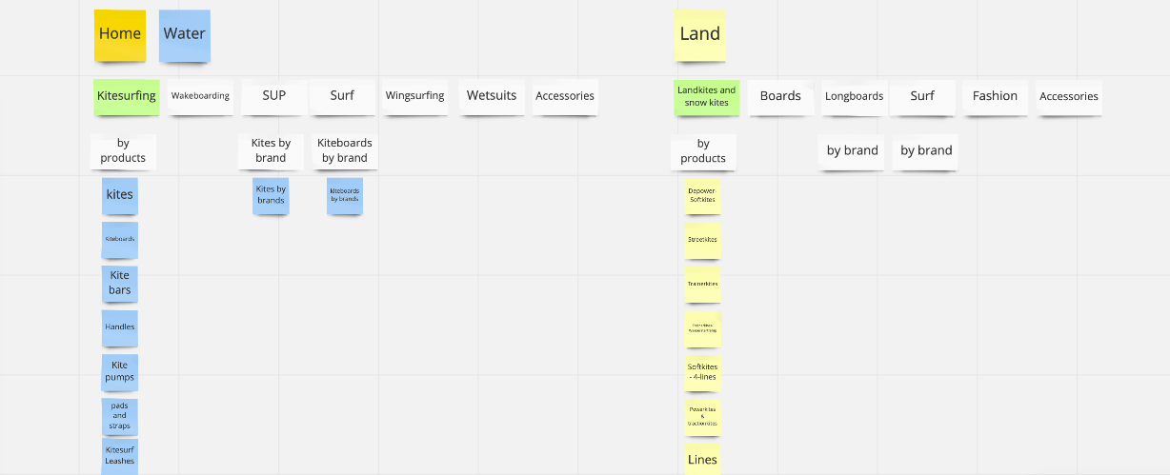Select the blue kites sticky note

(x=120, y=195)
